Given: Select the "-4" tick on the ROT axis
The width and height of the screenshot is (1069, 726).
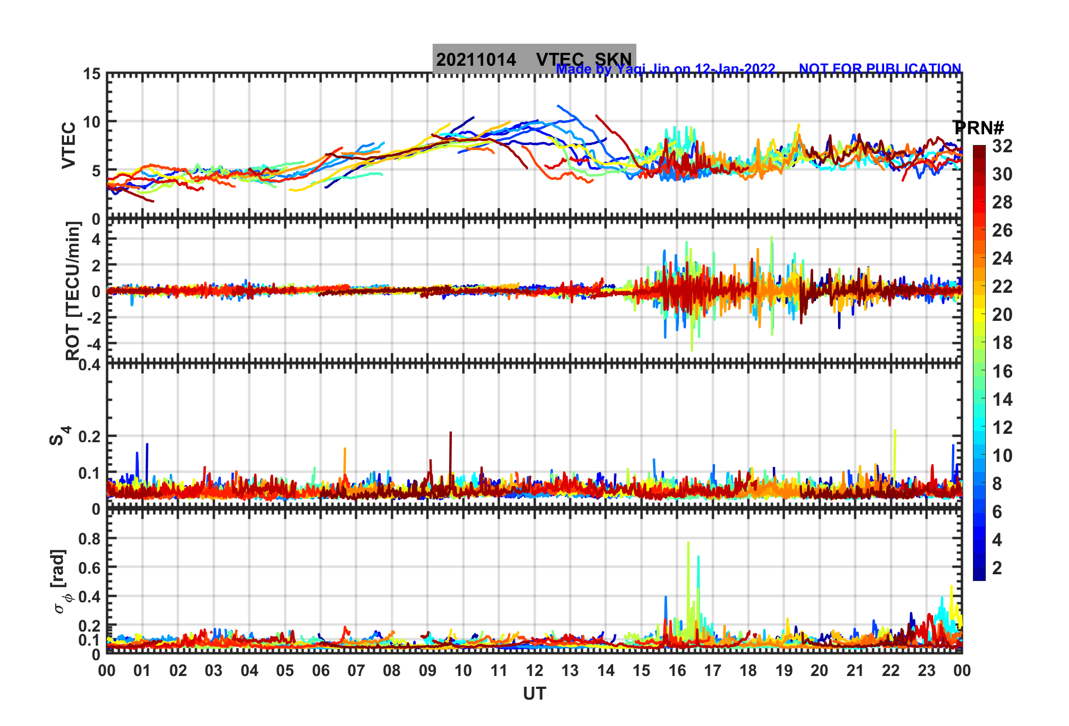Looking at the screenshot, I should coord(93,343).
